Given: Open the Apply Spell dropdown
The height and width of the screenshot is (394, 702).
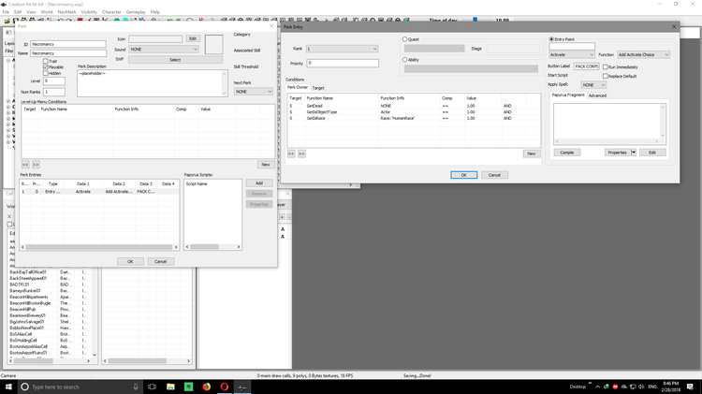Looking at the screenshot, I should [x=593, y=85].
